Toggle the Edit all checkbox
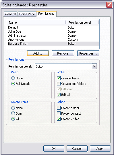 point(59,95)
